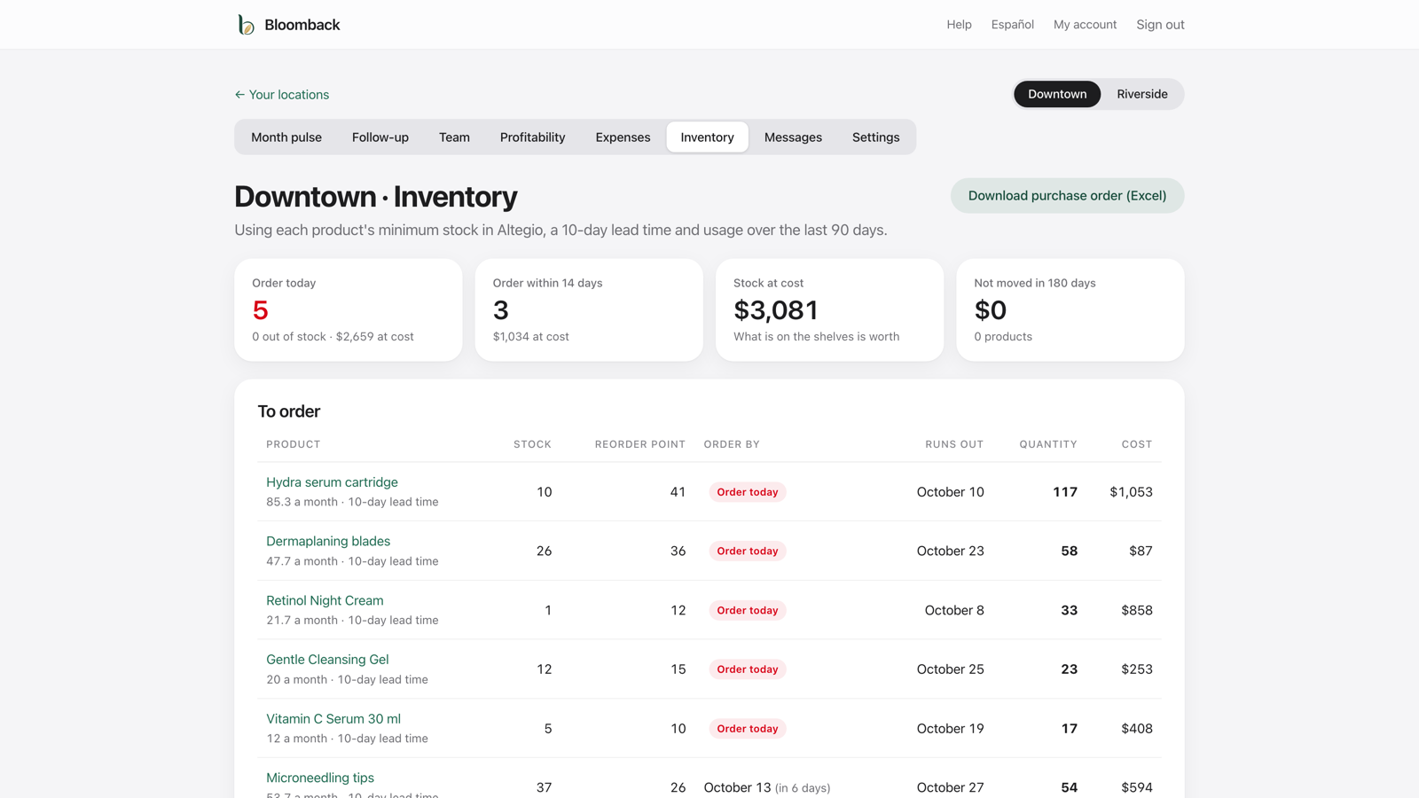
Task: Click Order today badge for Hydra serum cartridge
Action: (748, 492)
